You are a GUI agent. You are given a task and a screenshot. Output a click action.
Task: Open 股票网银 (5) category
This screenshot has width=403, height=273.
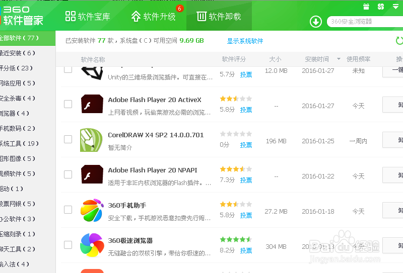pos(28,204)
